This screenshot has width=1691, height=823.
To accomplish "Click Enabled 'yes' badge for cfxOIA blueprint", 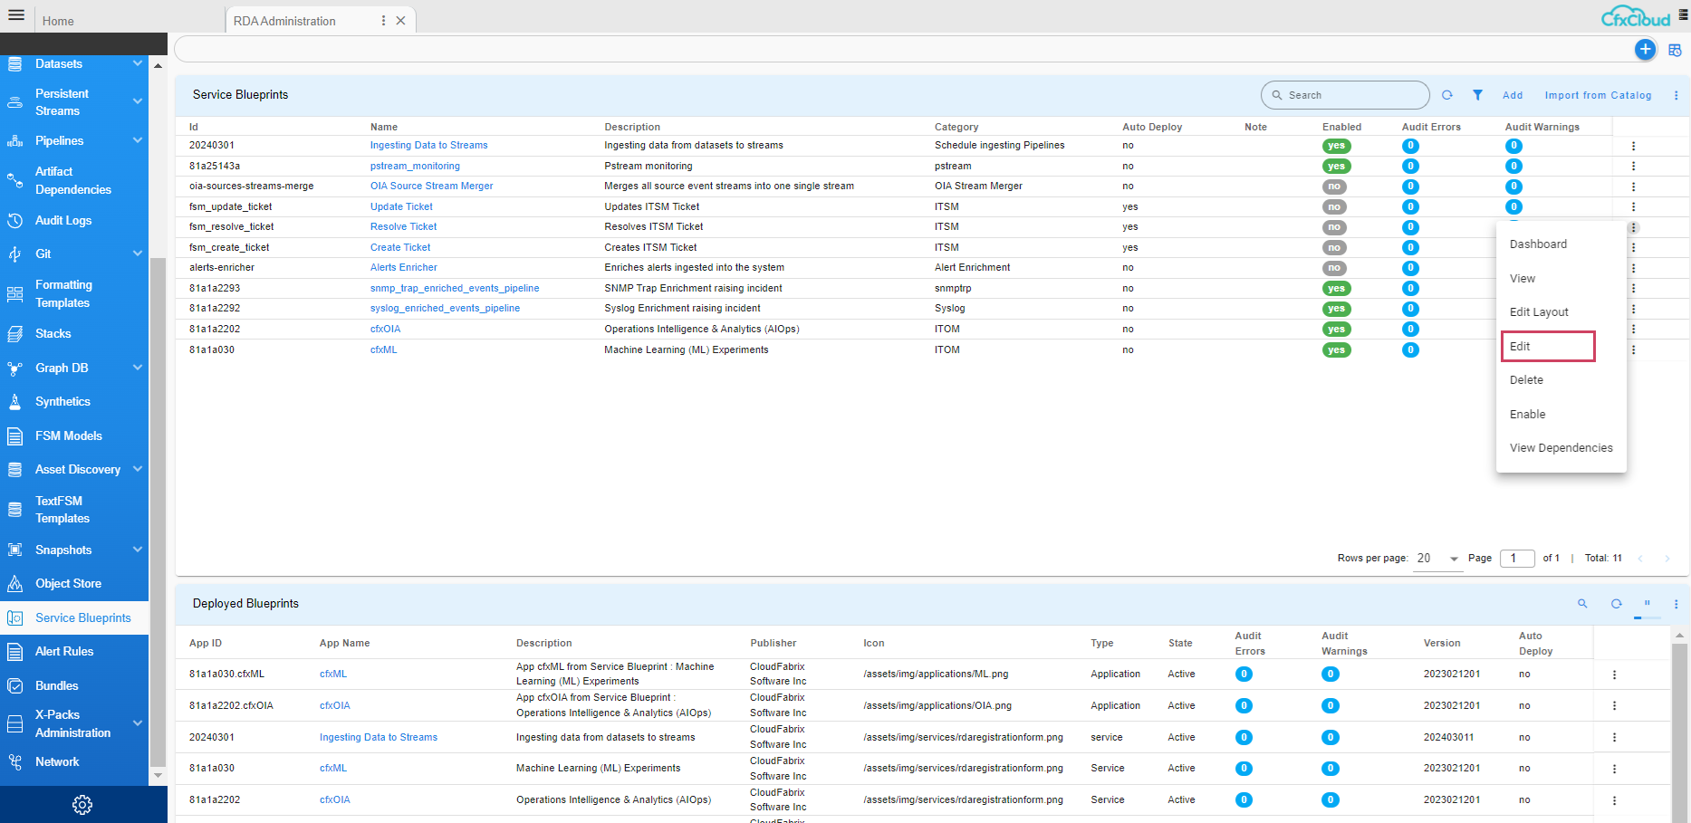I will (1336, 330).
